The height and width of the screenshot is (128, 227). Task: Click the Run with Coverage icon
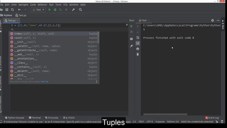(x=61, y=10)
